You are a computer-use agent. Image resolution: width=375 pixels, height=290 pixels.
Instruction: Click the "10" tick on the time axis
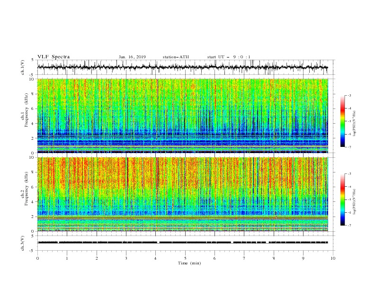[x=333, y=258]
